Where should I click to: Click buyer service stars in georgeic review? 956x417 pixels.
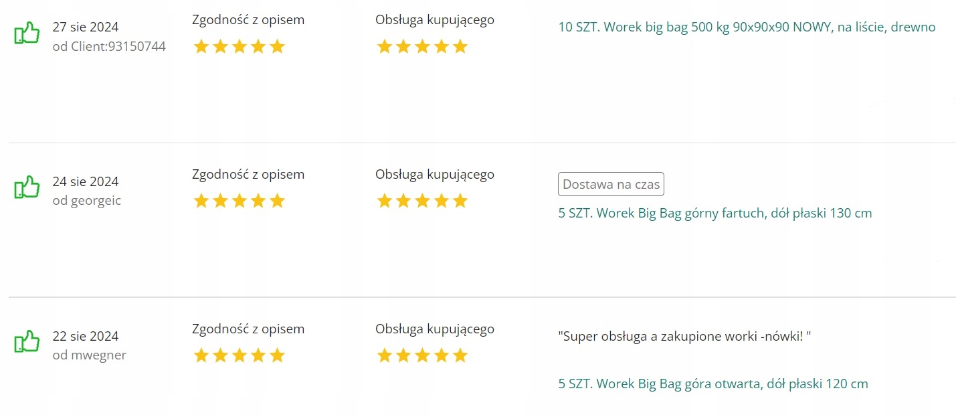422,201
